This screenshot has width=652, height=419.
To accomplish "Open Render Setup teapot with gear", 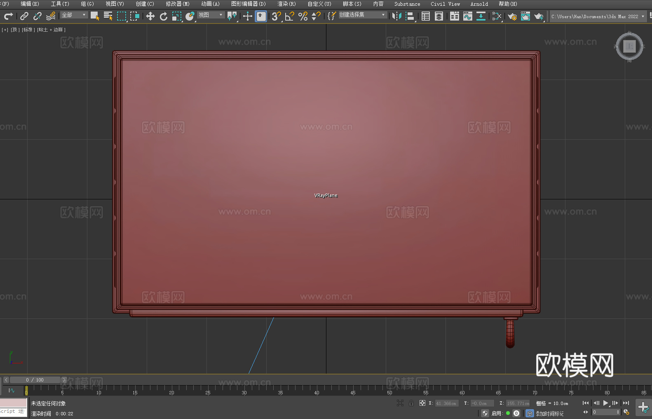I will [512, 16].
